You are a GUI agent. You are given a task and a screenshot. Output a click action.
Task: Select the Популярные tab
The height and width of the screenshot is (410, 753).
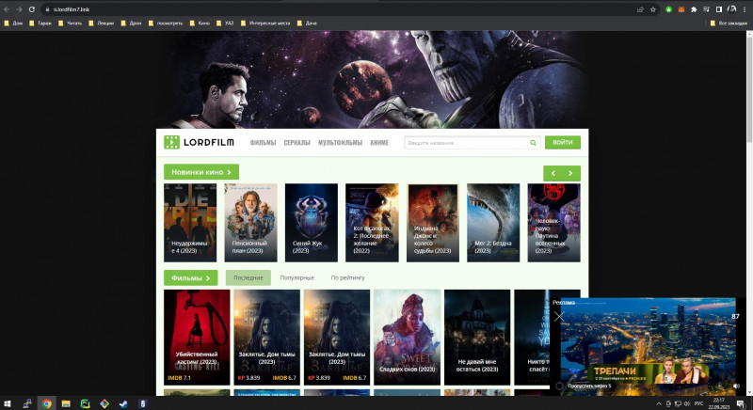pyautogui.click(x=296, y=277)
